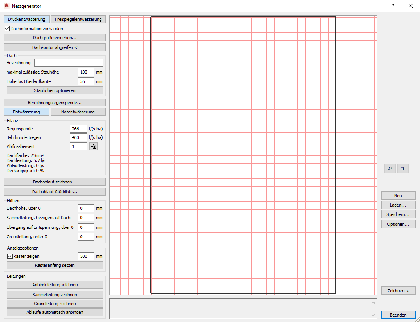The height and width of the screenshot is (322, 420).
Task: Click the undo arrow icon
Action: 390,169
